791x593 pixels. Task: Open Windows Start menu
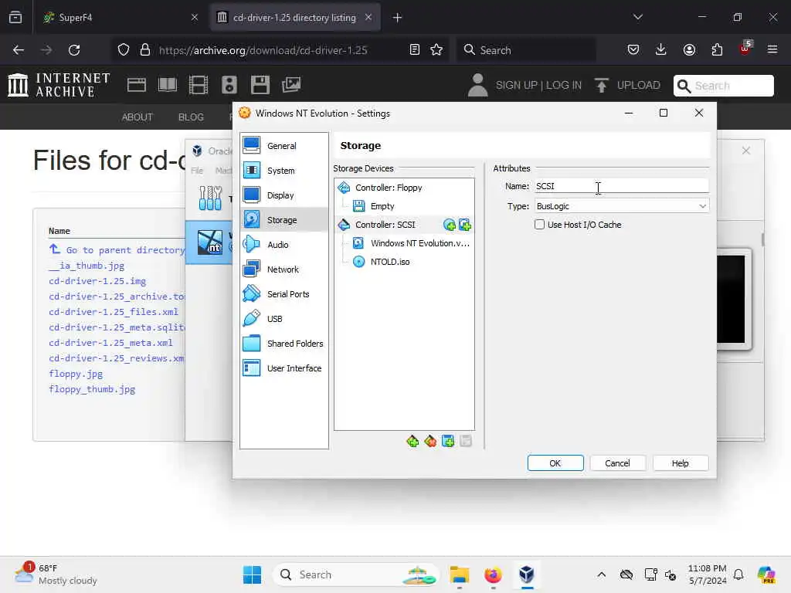[x=253, y=574]
